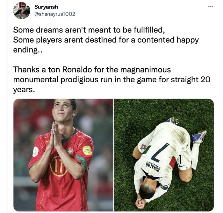
Task: Click Suryansh's round profile avatar
Action: tap(22, 10)
